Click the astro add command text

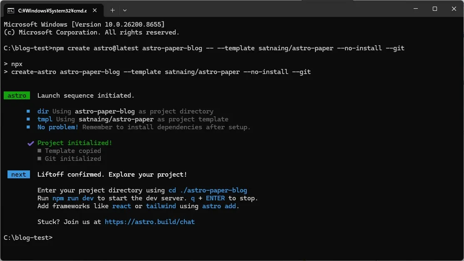(x=219, y=206)
